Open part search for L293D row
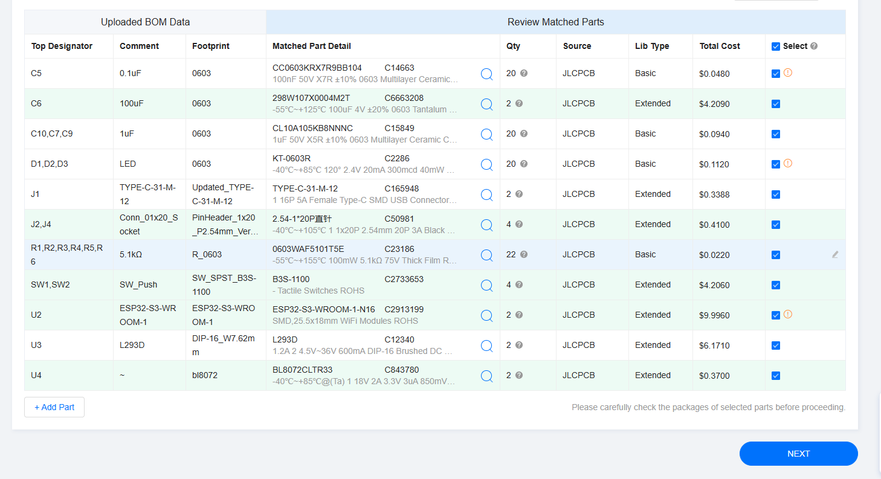881x479 pixels. pos(486,346)
